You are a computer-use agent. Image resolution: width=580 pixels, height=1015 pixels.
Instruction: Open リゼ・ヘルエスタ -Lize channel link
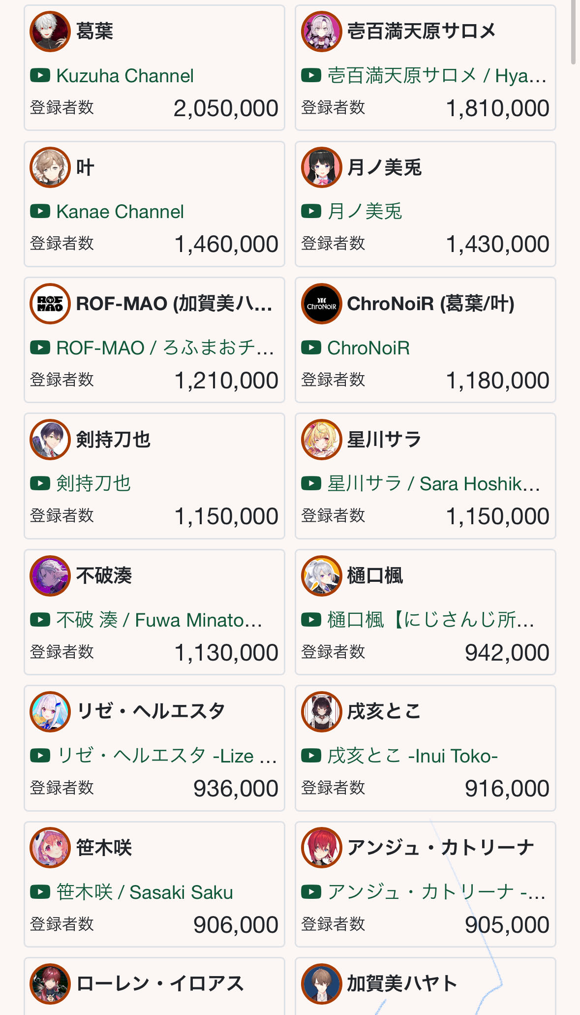(167, 756)
